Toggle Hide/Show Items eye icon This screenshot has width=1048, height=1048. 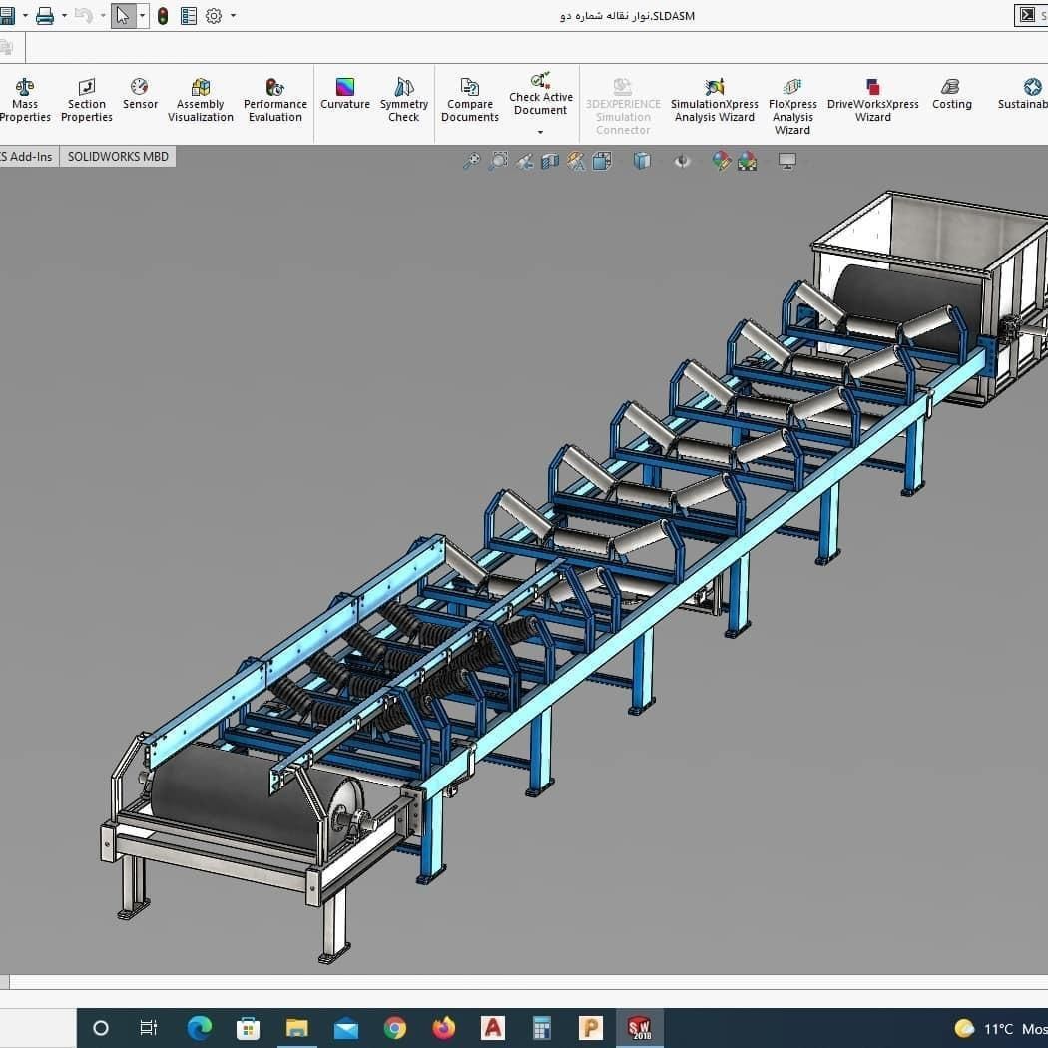(682, 161)
